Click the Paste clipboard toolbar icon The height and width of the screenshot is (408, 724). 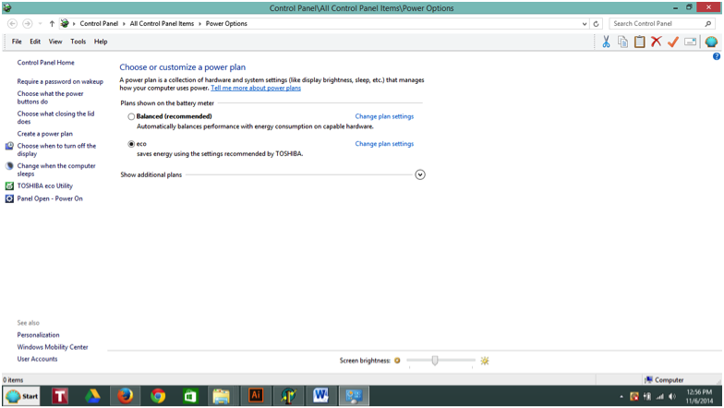pyautogui.click(x=639, y=42)
